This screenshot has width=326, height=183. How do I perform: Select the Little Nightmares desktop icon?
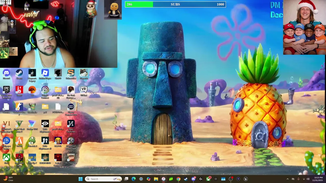point(45,126)
